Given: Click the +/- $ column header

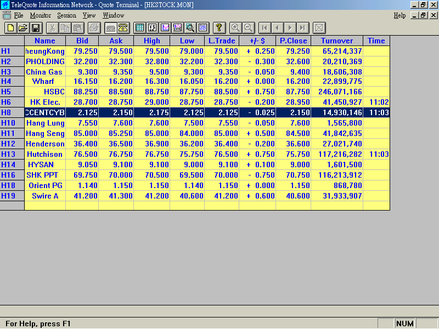Looking at the screenshot, I should (257, 41).
